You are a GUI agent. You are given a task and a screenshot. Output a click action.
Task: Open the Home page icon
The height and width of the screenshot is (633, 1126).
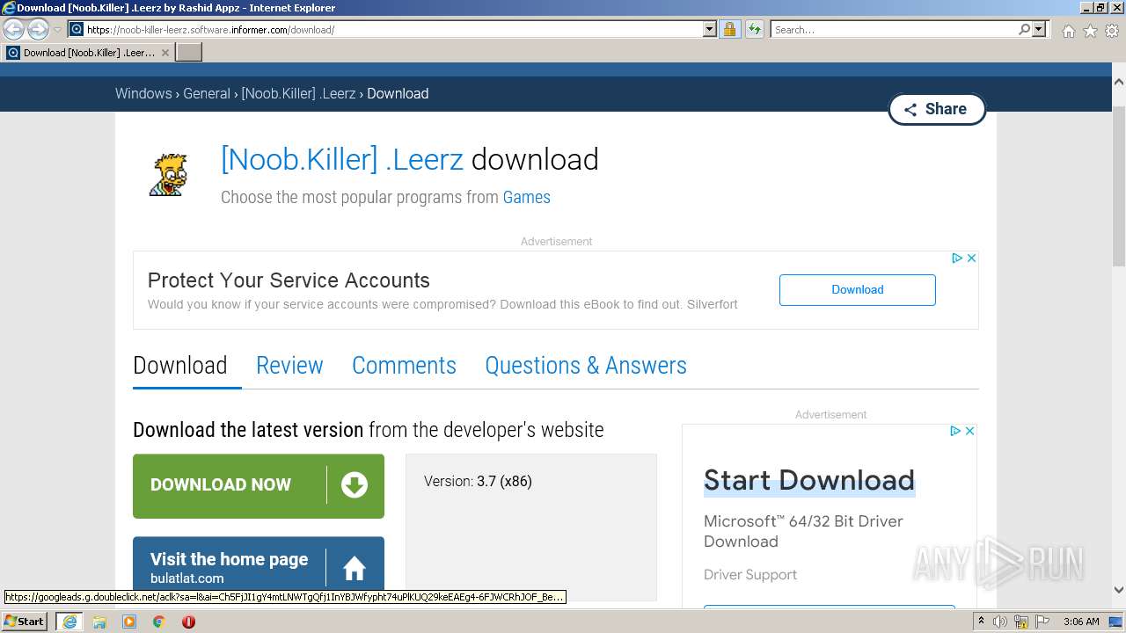point(1068,31)
